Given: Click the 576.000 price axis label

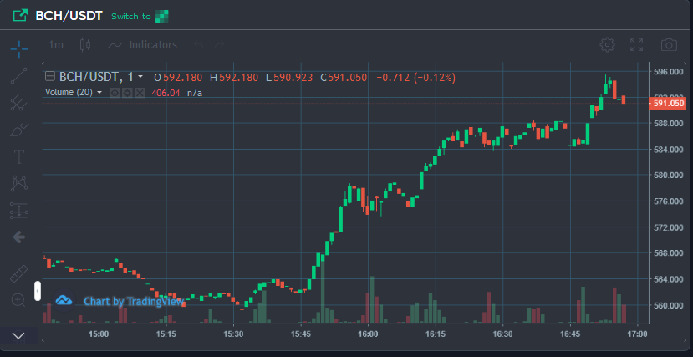Looking at the screenshot, I should tap(670, 201).
